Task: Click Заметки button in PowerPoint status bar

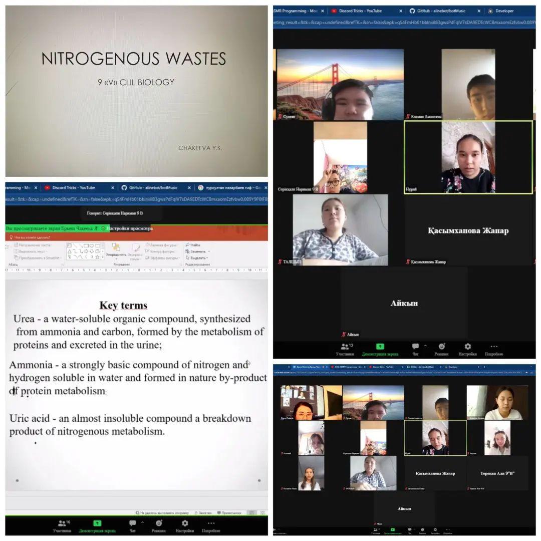Action: coord(203,513)
